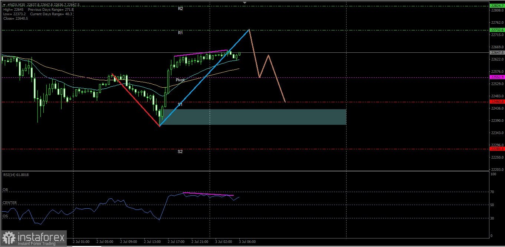Click the 2 Jul 21:00 time label
505x247 pixels.
pos(200,241)
